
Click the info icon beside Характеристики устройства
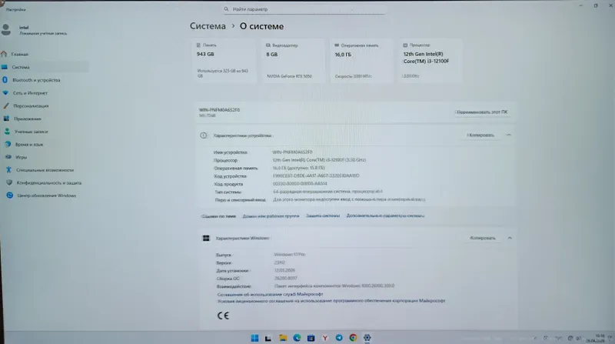coord(203,135)
